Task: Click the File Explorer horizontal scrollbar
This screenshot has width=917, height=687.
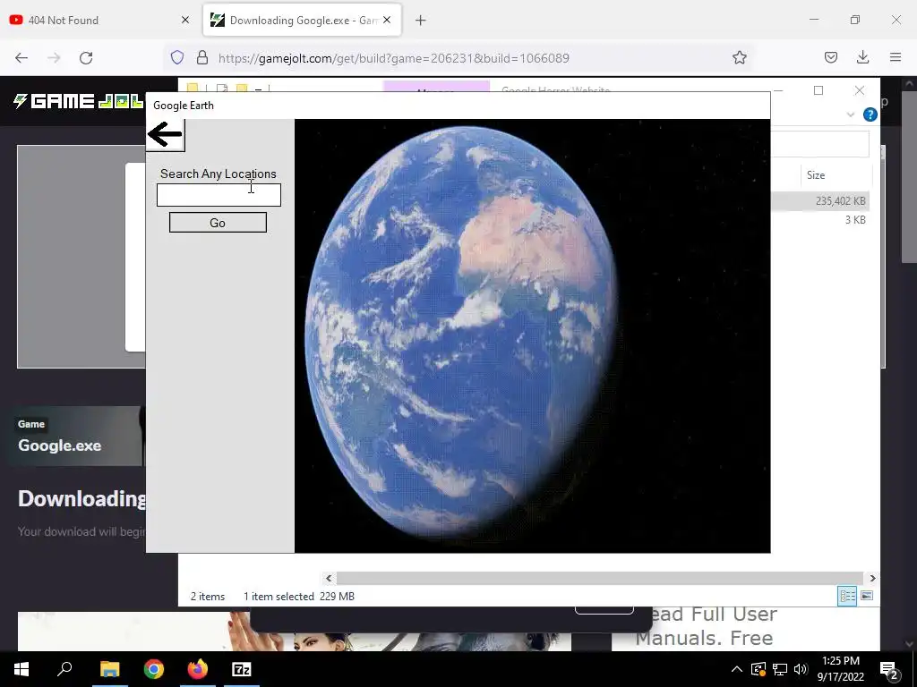Action: 599,579
